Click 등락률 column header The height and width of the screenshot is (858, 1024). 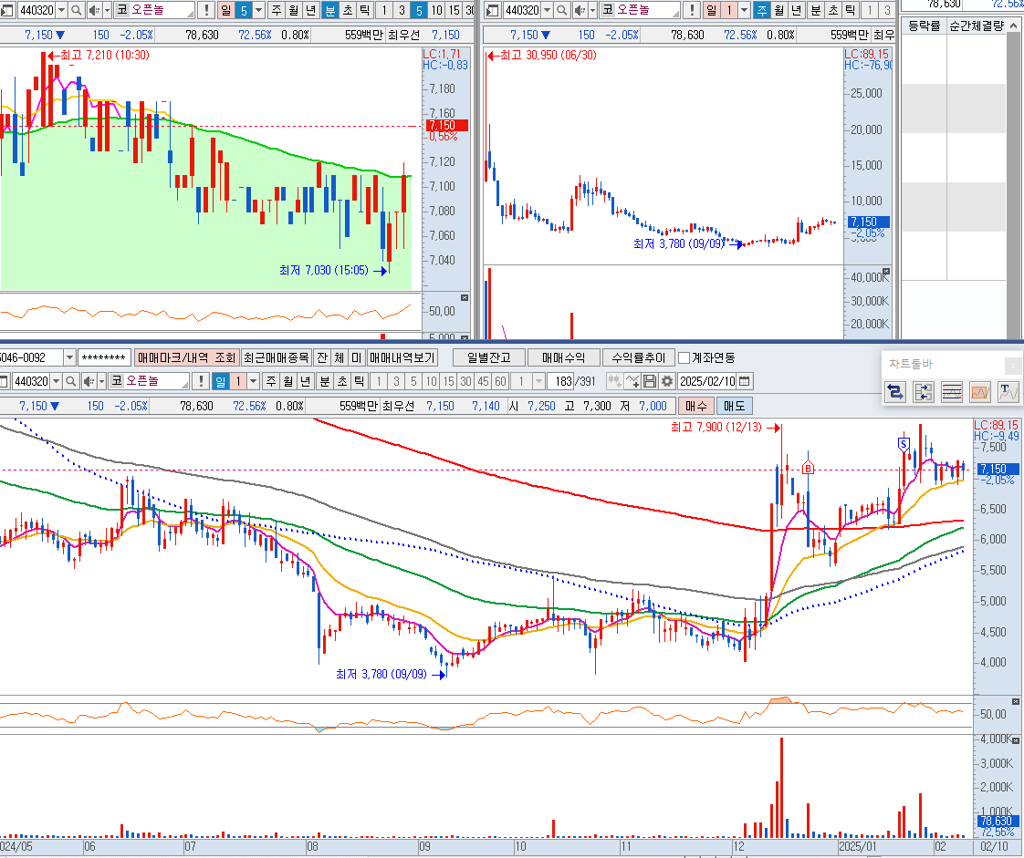pos(925,26)
